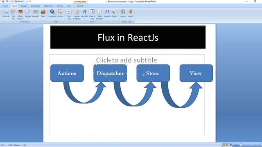Expand the Photo Album dropdown arrow

coord(24,19)
